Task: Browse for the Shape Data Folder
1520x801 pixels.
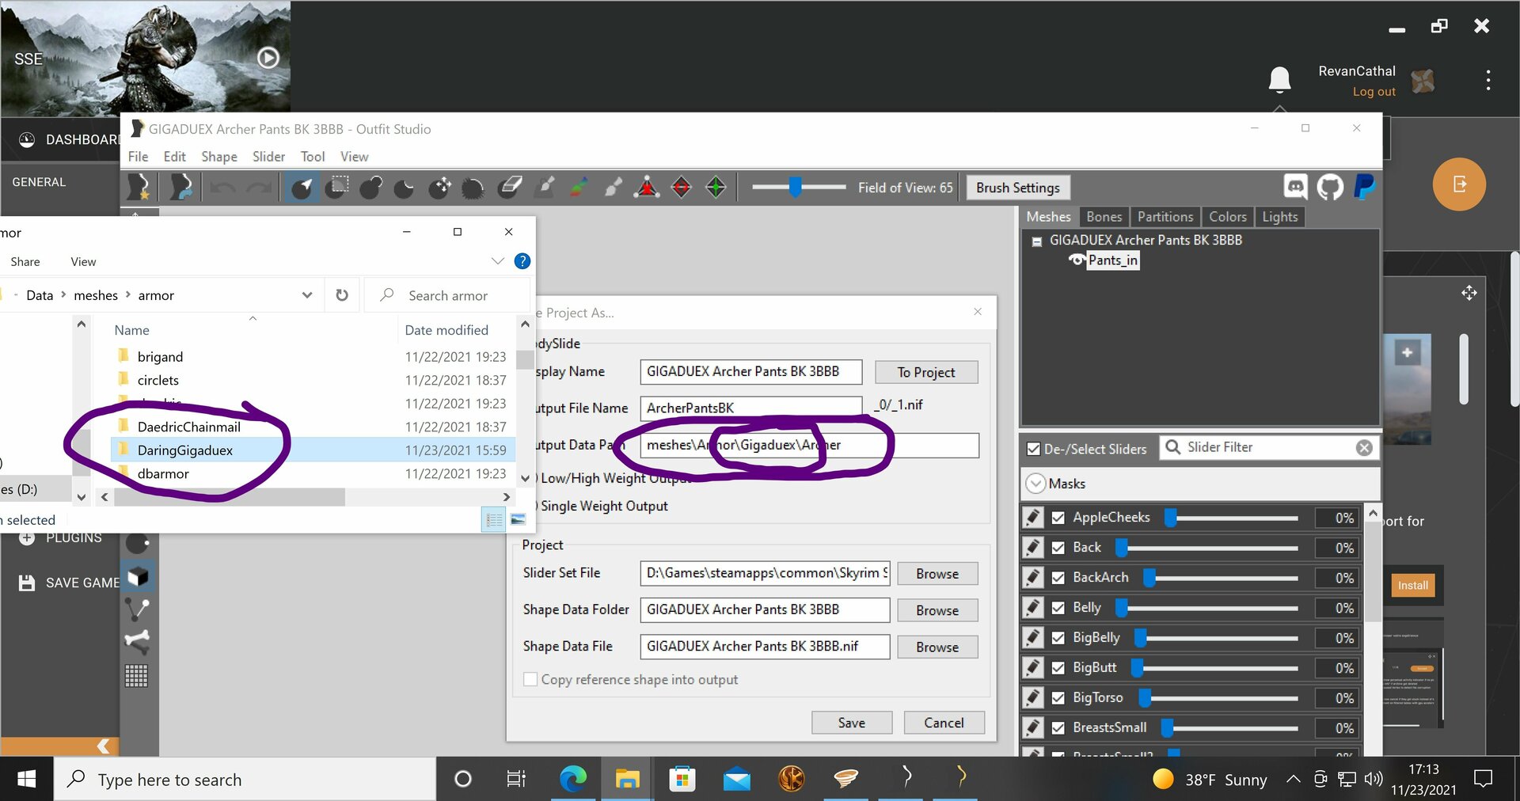Action: tap(937, 610)
